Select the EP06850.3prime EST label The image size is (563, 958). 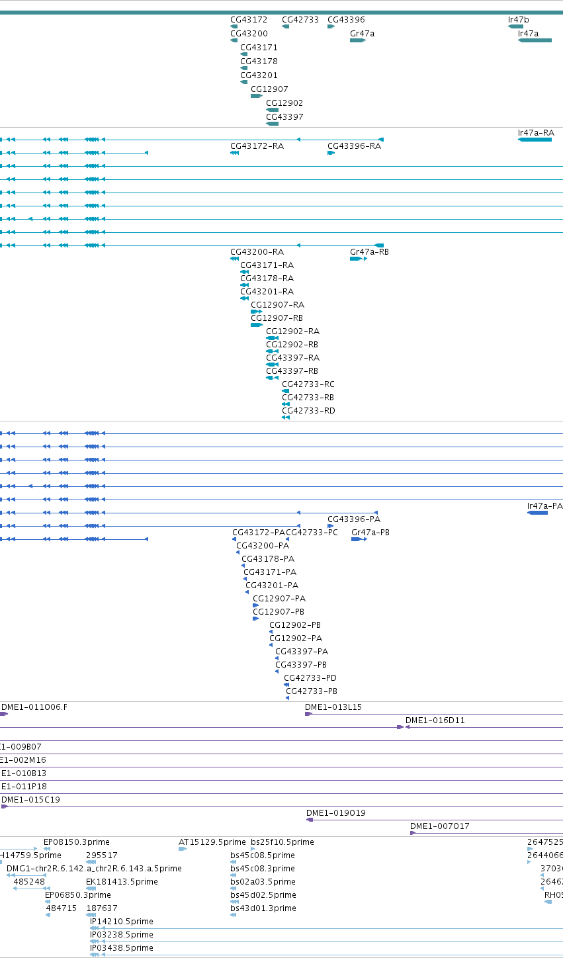[x=78, y=895]
